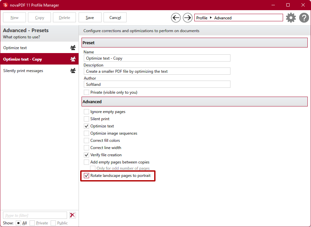Enable Correct line width

coord(86,148)
